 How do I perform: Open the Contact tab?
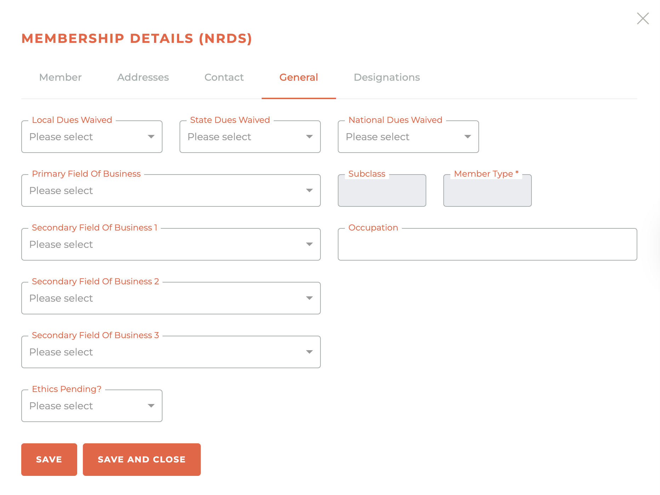click(x=224, y=78)
